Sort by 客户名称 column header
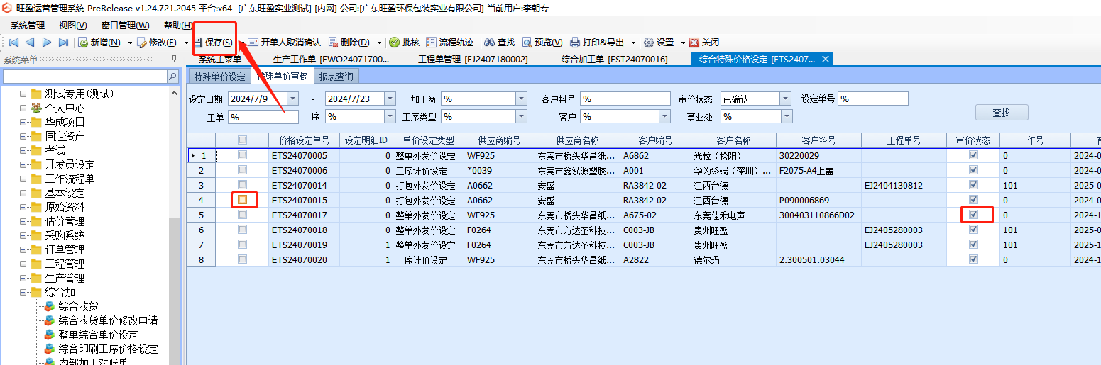1101x365 pixels. click(x=733, y=140)
